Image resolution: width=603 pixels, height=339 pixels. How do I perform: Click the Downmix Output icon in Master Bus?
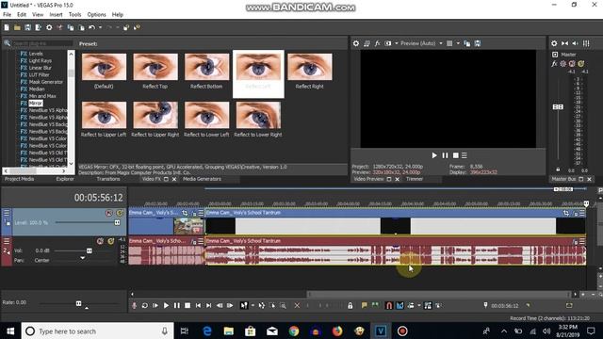click(x=565, y=43)
